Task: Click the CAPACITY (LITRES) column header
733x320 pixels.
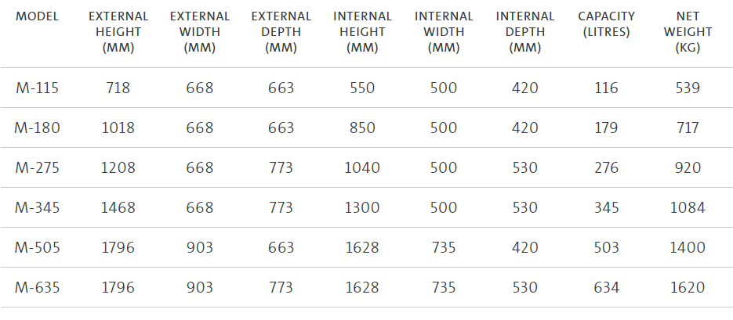Action: point(606,24)
